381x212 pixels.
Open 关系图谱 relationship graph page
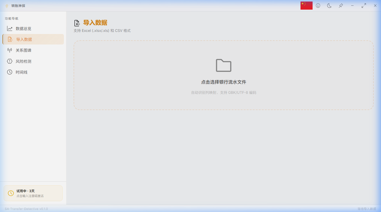pos(33,50)
